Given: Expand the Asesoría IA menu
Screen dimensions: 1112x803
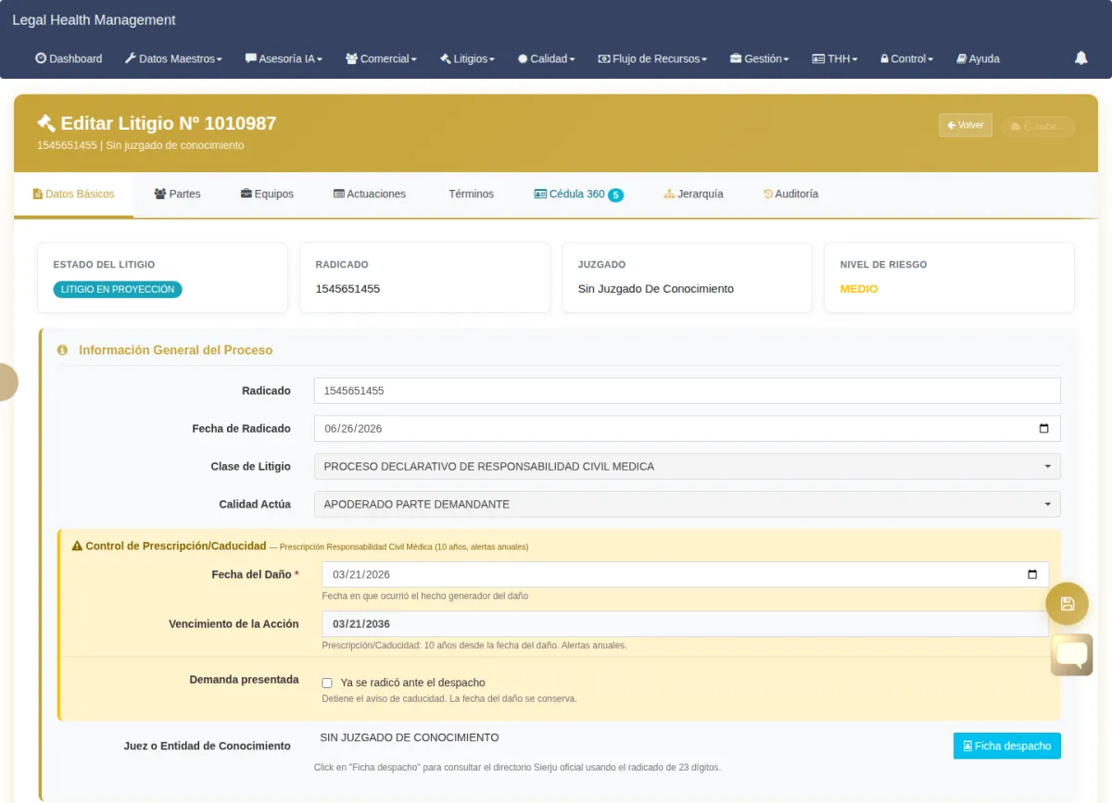Looking at the screenshot, I should (x=284, y=58).
